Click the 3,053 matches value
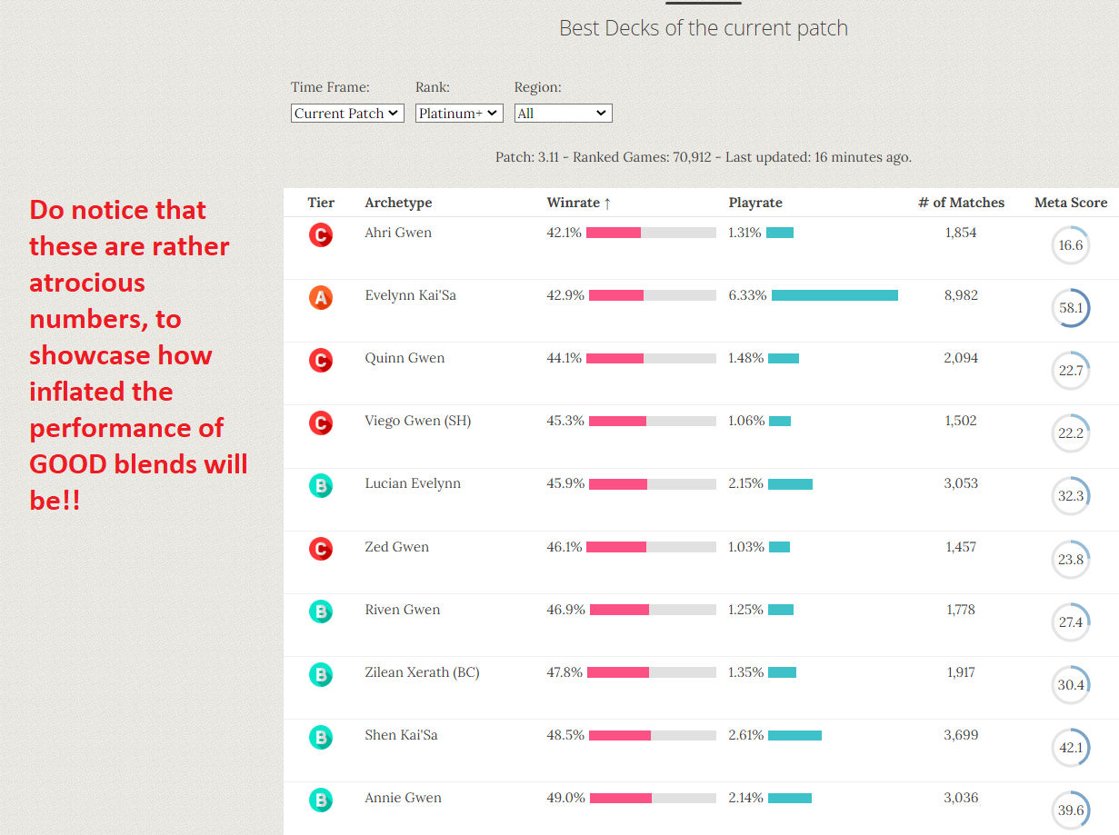Image resolution: width=1119 pixels, height=835 pixels. pyautogui.click(x=961, y=483)
